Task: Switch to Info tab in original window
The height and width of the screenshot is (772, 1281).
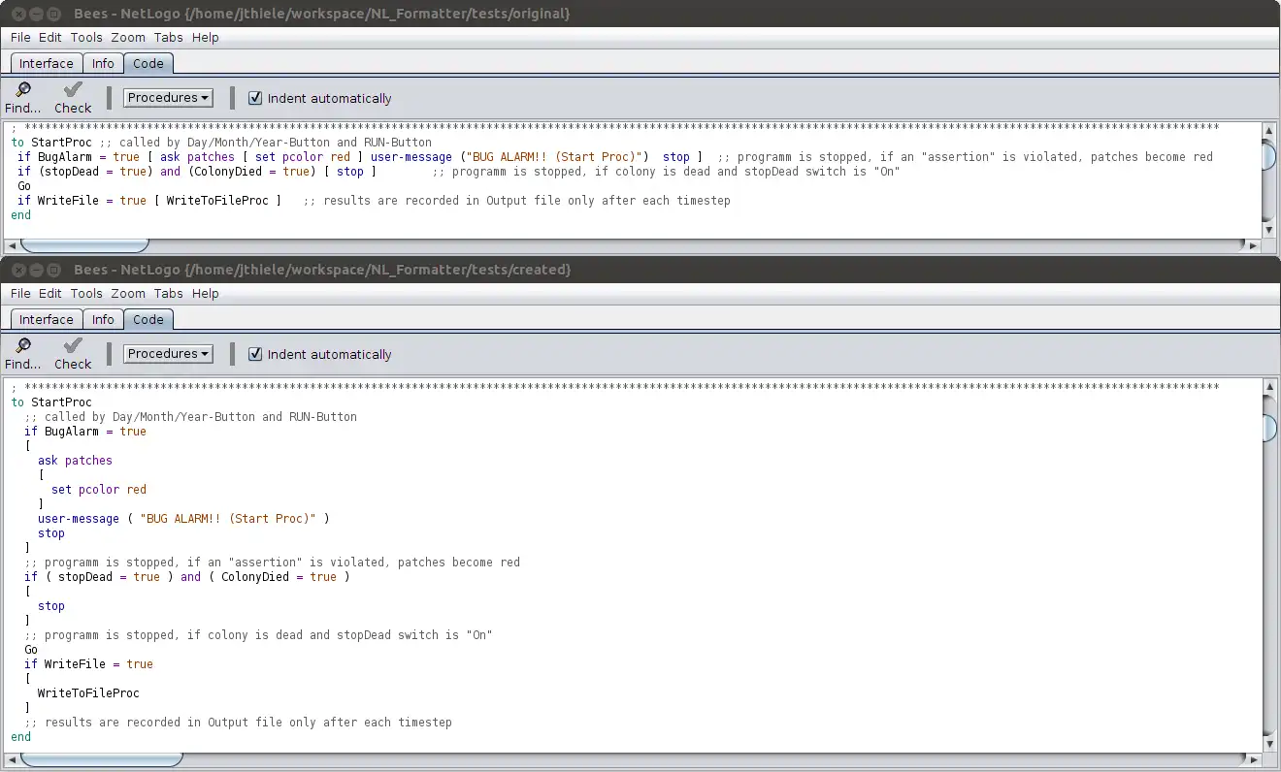Action: (x=103, y=63)
